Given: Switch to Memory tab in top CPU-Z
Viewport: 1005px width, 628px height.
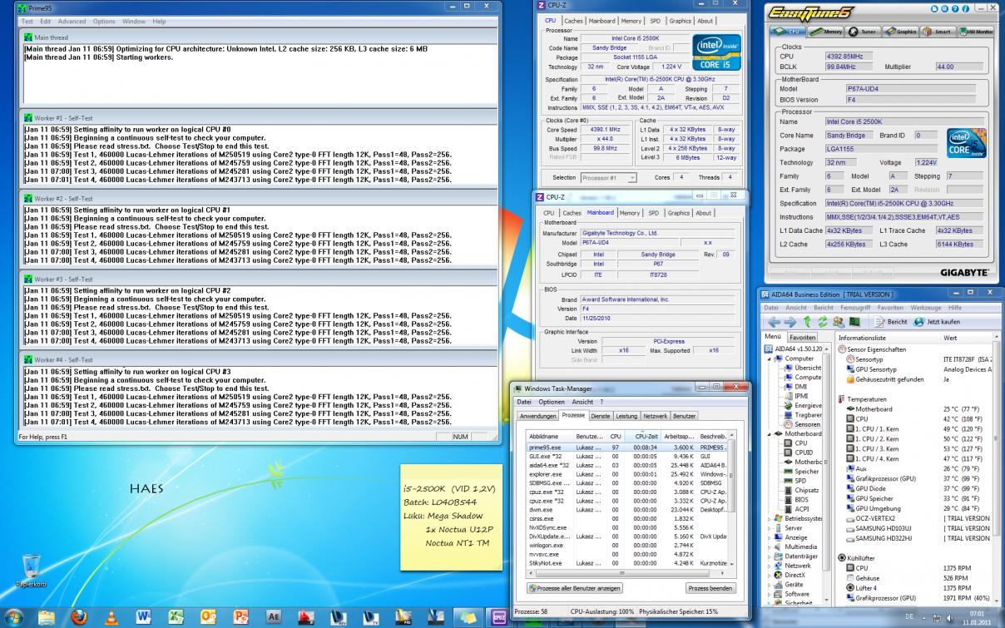Looking at the screenshot, I should point(631,21).
